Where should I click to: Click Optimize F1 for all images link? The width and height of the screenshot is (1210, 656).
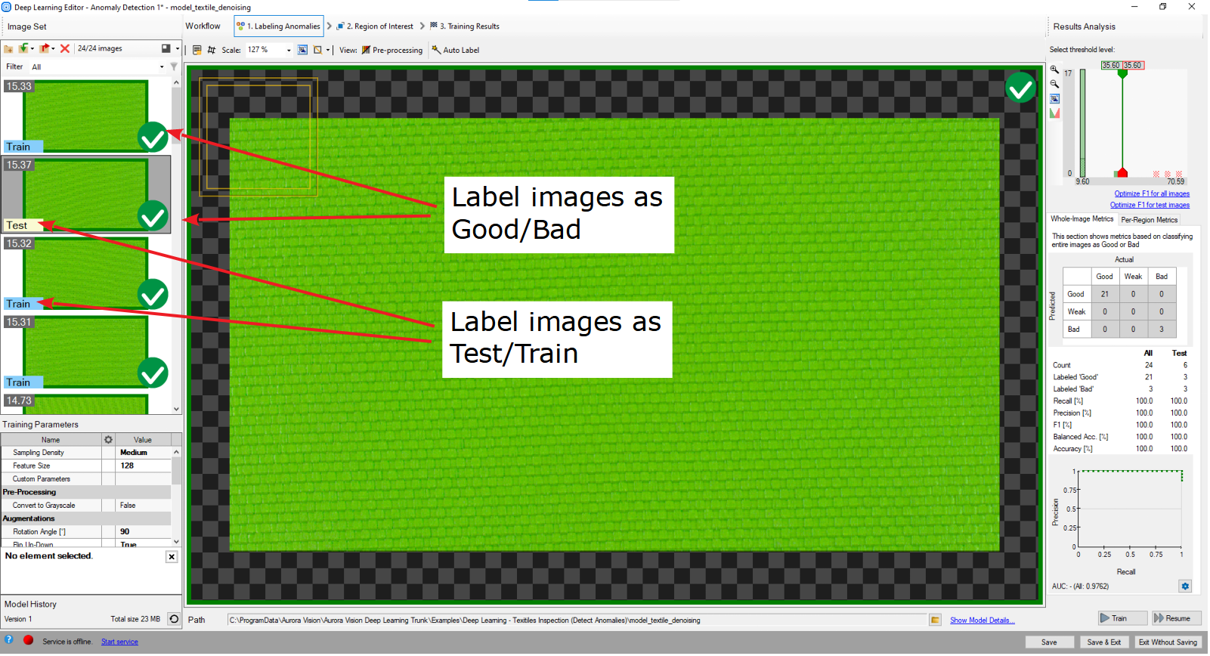[1151, 194]
